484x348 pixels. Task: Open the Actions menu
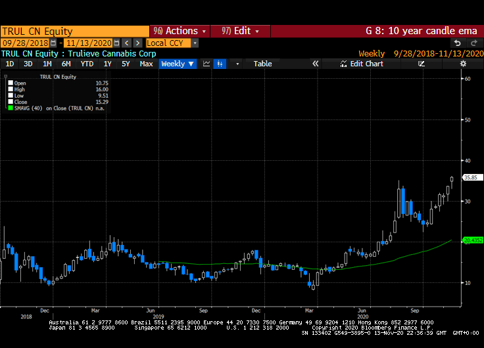coord(181,31)
